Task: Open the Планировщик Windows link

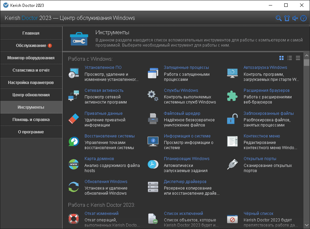Action: coord(187,159)
